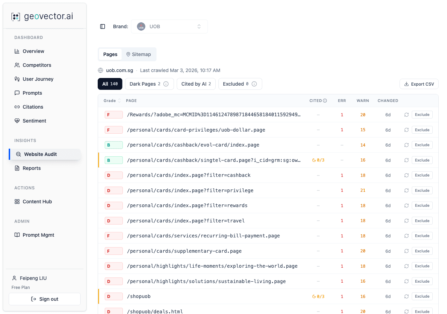The image size is (447, 314).
Task: Click info icon beside CITED header
Action: pos(325,101)
